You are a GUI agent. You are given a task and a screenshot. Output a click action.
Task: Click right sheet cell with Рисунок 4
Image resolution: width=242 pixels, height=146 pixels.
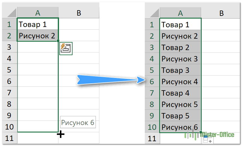180,82
